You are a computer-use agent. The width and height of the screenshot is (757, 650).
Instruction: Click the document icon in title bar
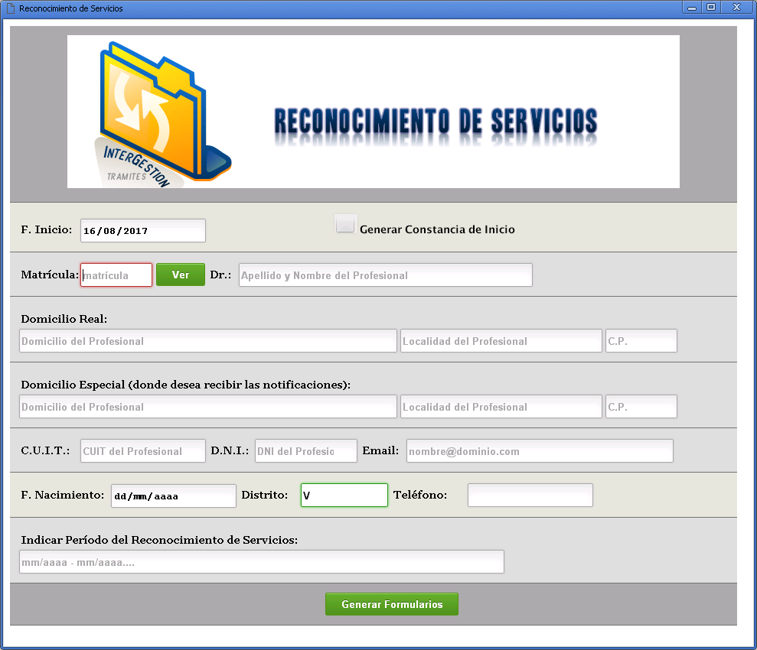10,8
